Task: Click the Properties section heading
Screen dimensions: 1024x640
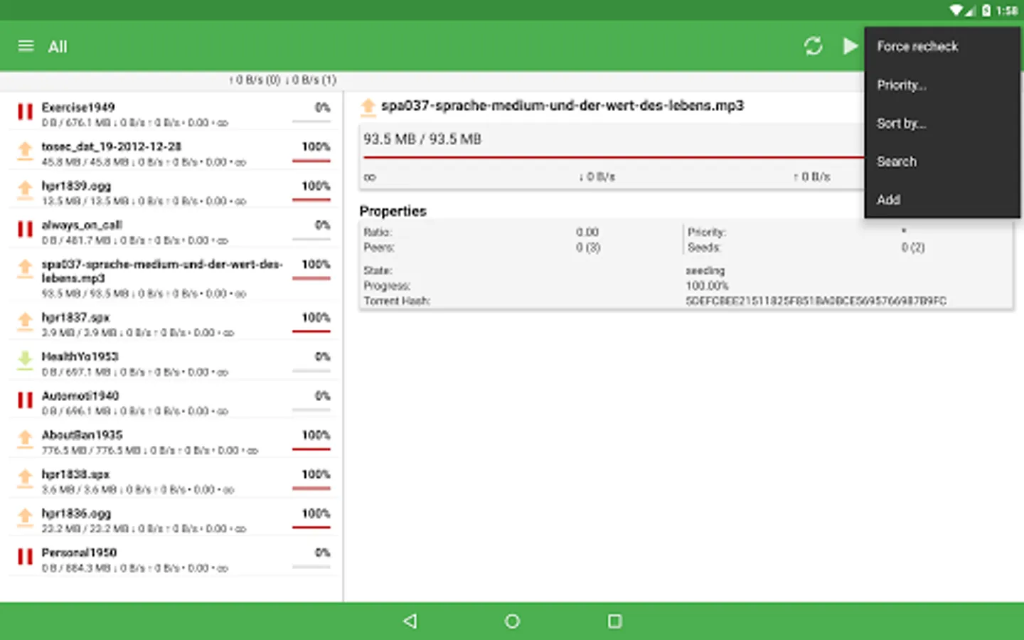Action: pos(393,211)
